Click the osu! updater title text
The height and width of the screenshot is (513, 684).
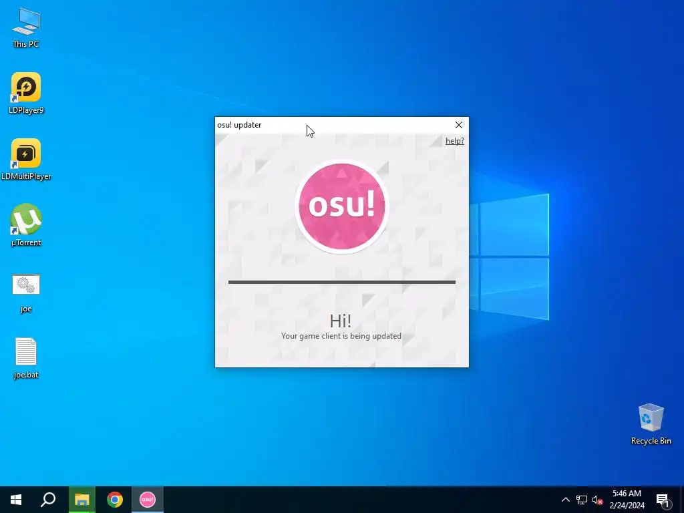[x=239, y=125]
